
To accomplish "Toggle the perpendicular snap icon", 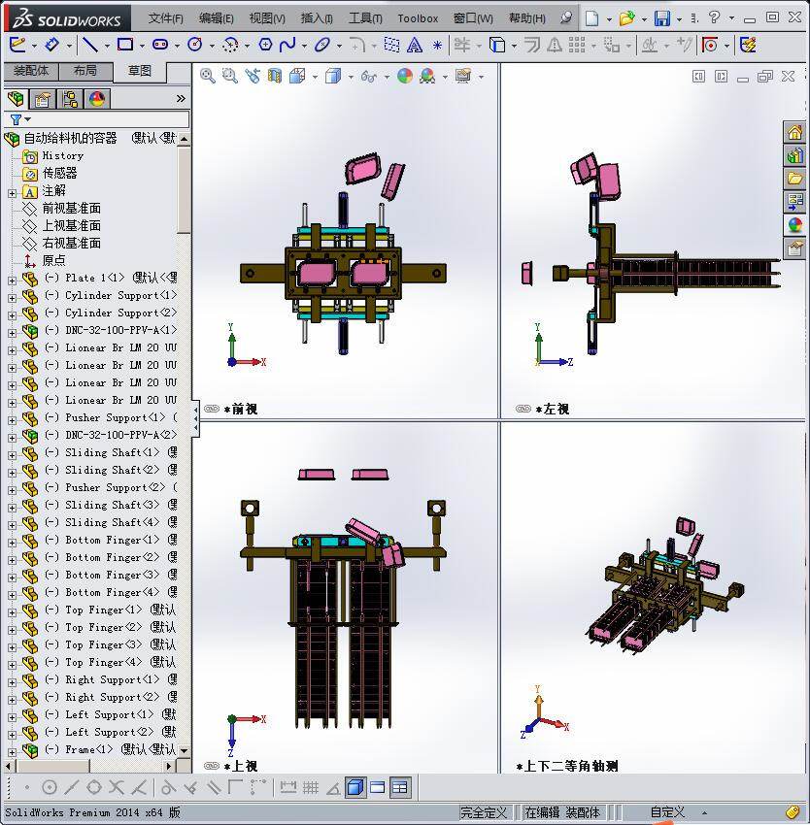I will 191,788.
